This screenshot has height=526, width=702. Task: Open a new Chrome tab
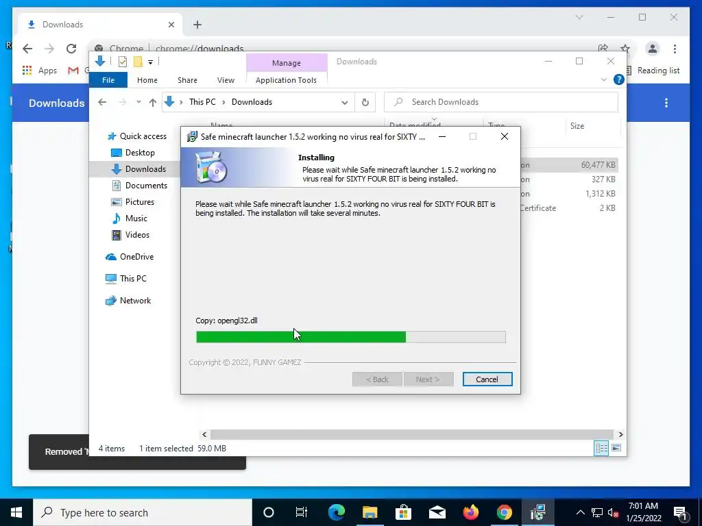point(197,25)
